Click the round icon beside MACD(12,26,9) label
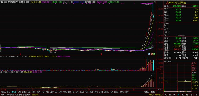Viewport: 199px width, 96px height. (1, 72)
